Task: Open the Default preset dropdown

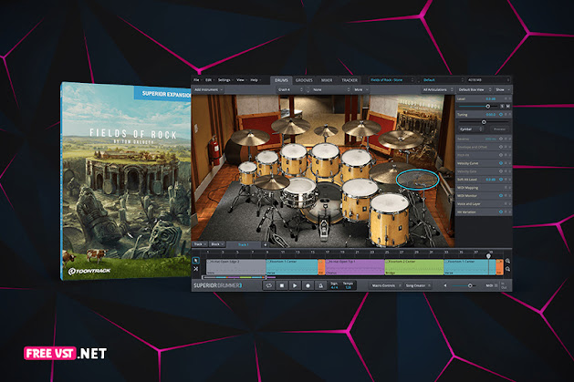Action: 443,79
